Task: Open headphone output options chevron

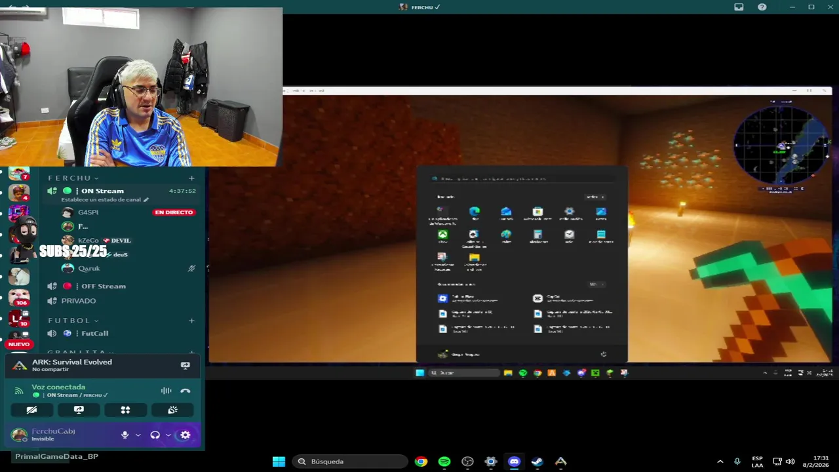Action: tap(168, 435)
